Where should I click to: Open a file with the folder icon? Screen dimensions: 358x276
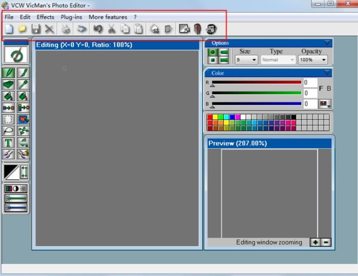pos(22,29)
